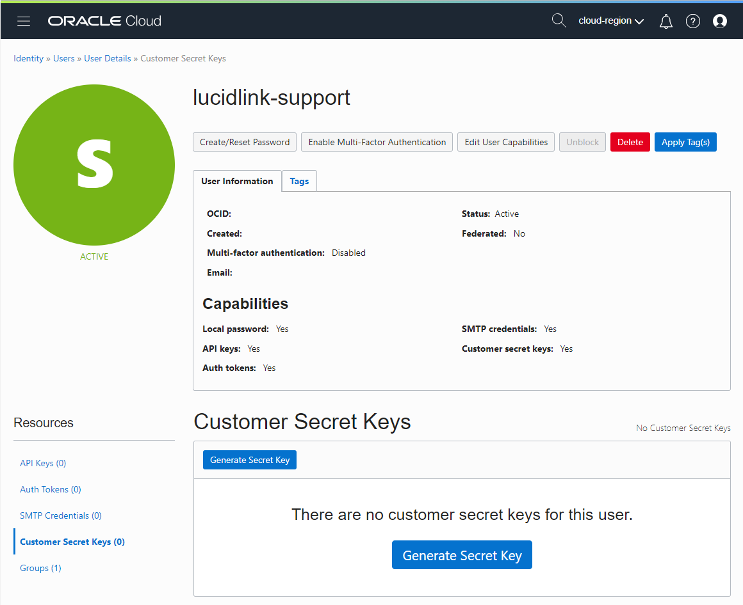Click small Generate Secret Key button in table header
The image size is (743, 605).
250,460
